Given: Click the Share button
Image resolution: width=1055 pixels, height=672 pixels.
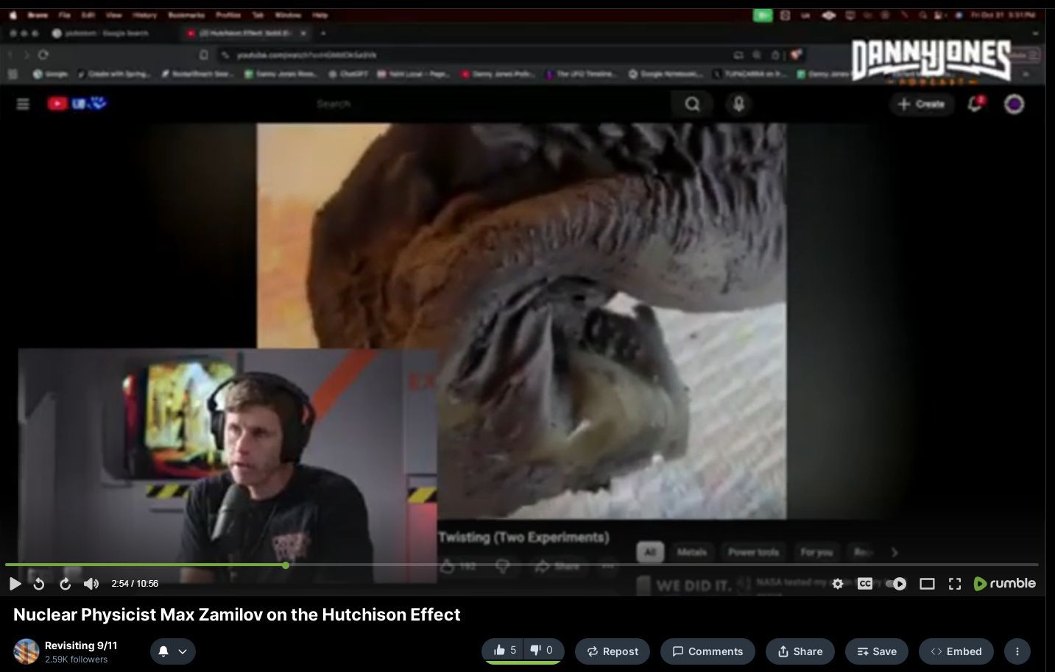Looking at the screenshot, I should pyautogui.click(x=800, y=651).
